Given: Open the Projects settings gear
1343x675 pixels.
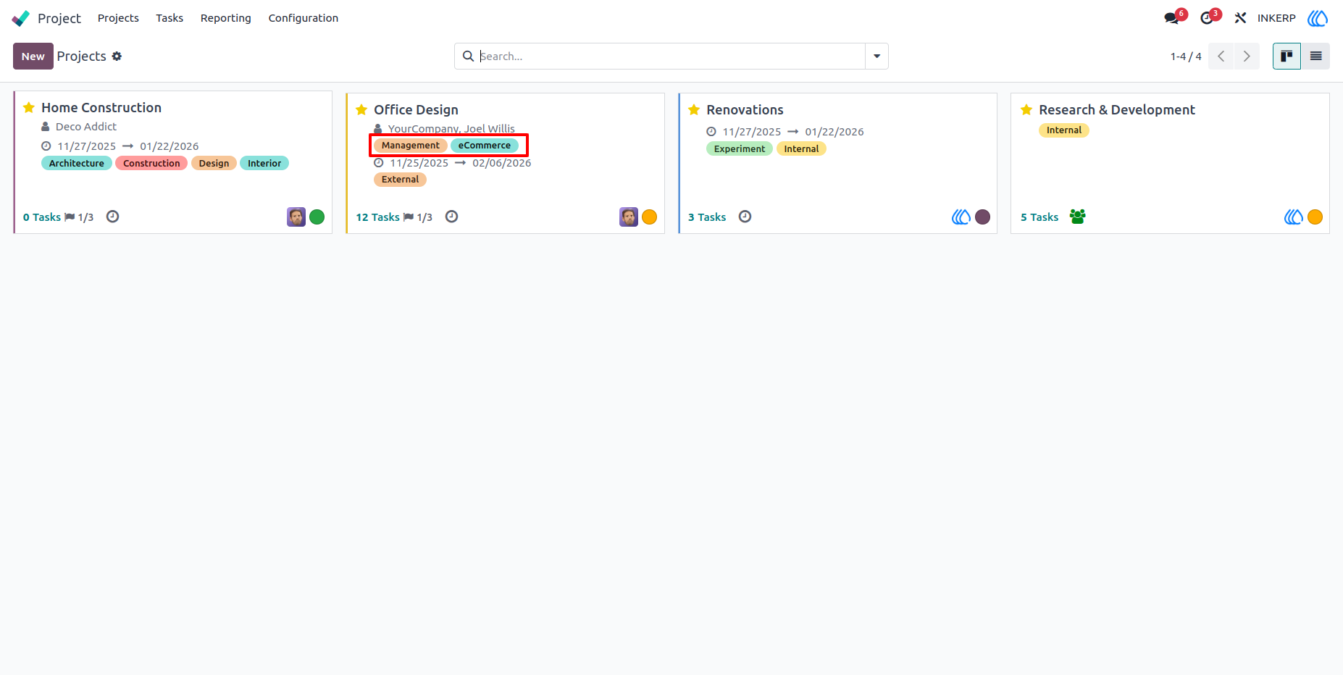Looking at the screenshot, I should [117, 56].
